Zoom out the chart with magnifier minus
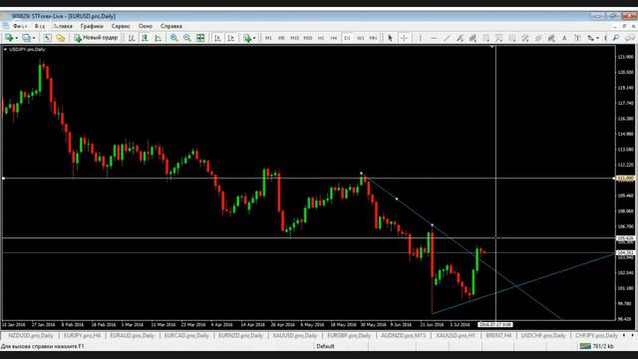The height and width of the screenshot is (359, 638). point(187,38)
